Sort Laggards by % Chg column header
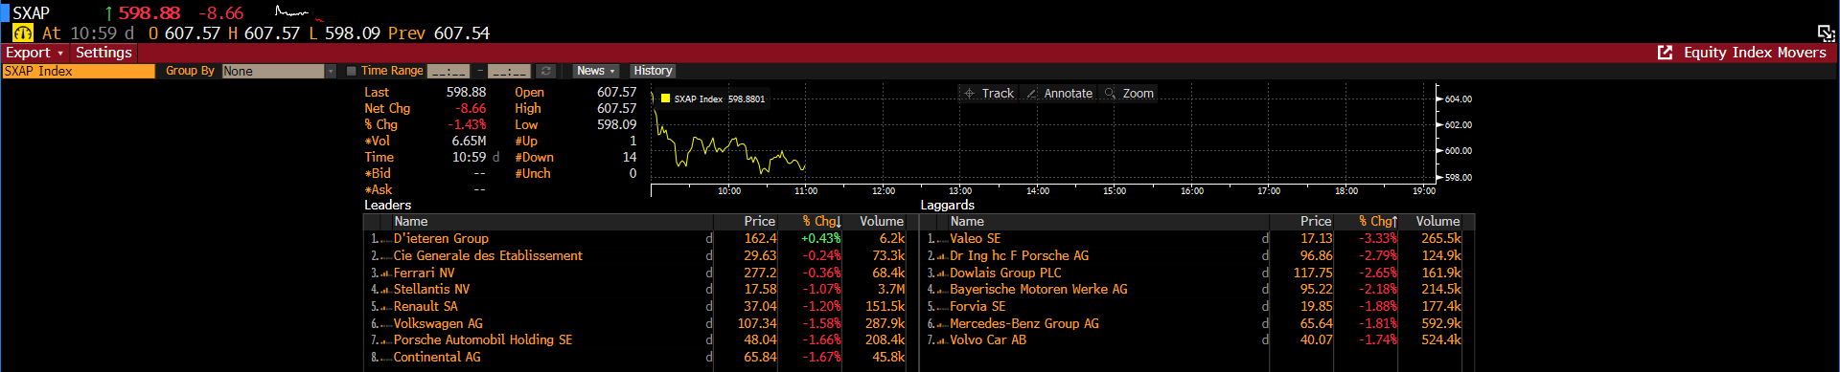 click(1377, 221)
